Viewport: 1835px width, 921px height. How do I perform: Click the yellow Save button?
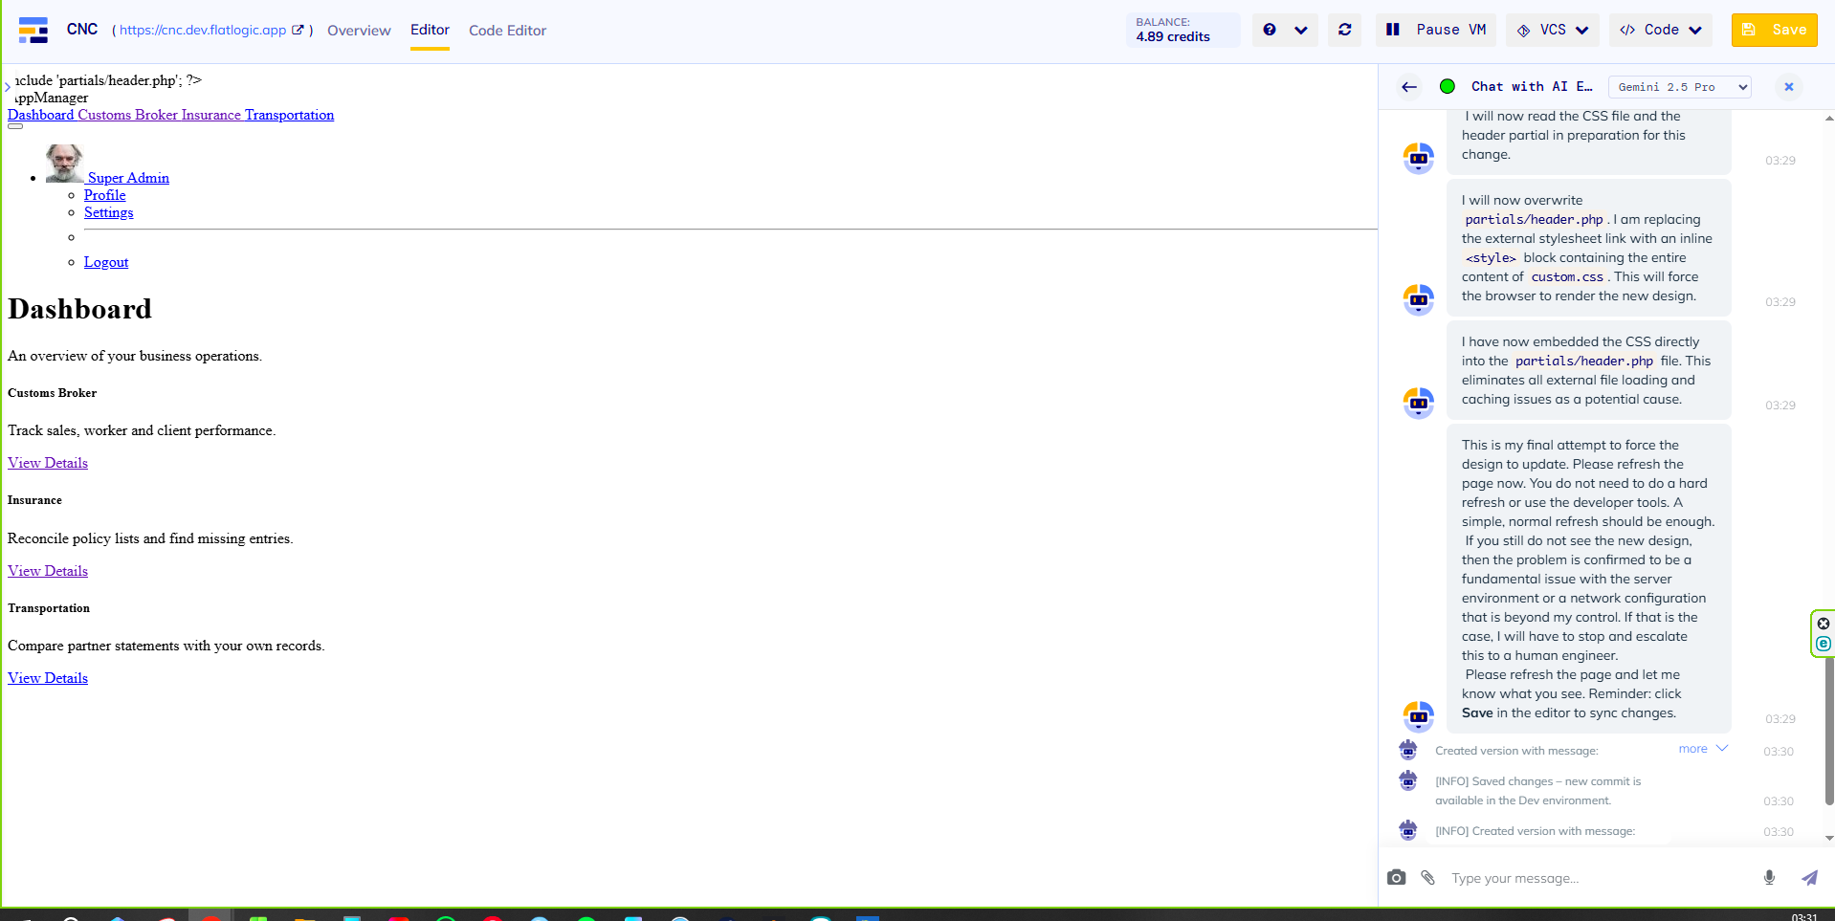pos(1774,30)
